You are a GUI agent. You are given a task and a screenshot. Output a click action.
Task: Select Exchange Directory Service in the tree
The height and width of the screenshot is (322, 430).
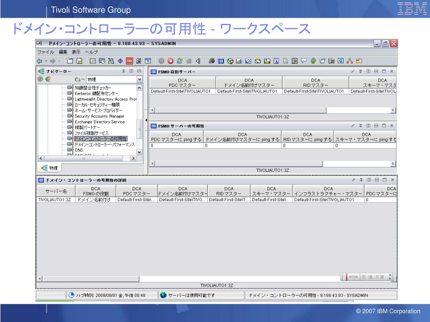coord(100,122)
